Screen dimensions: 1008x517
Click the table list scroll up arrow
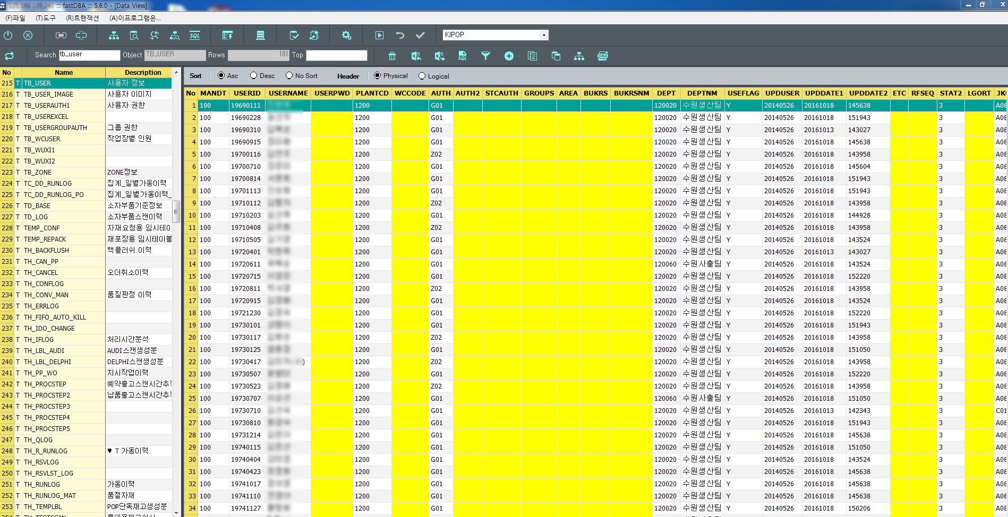click(176, 72)
